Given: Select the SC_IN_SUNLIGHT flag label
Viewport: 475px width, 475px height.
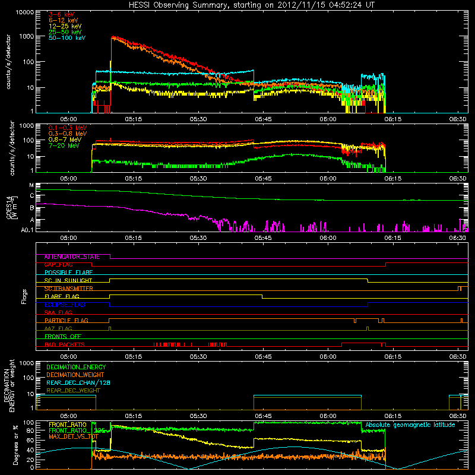Looking at the screenshot, I should click(x=68, y=280).
